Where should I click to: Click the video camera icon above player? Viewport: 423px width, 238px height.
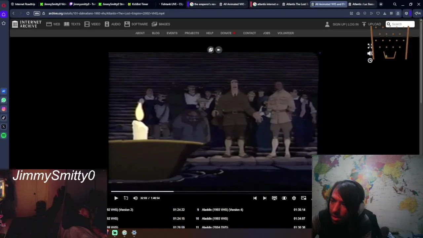[218, 50]
